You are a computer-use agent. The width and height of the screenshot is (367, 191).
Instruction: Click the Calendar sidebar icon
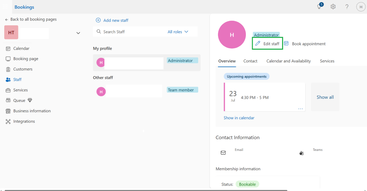(x=8, y=49)
